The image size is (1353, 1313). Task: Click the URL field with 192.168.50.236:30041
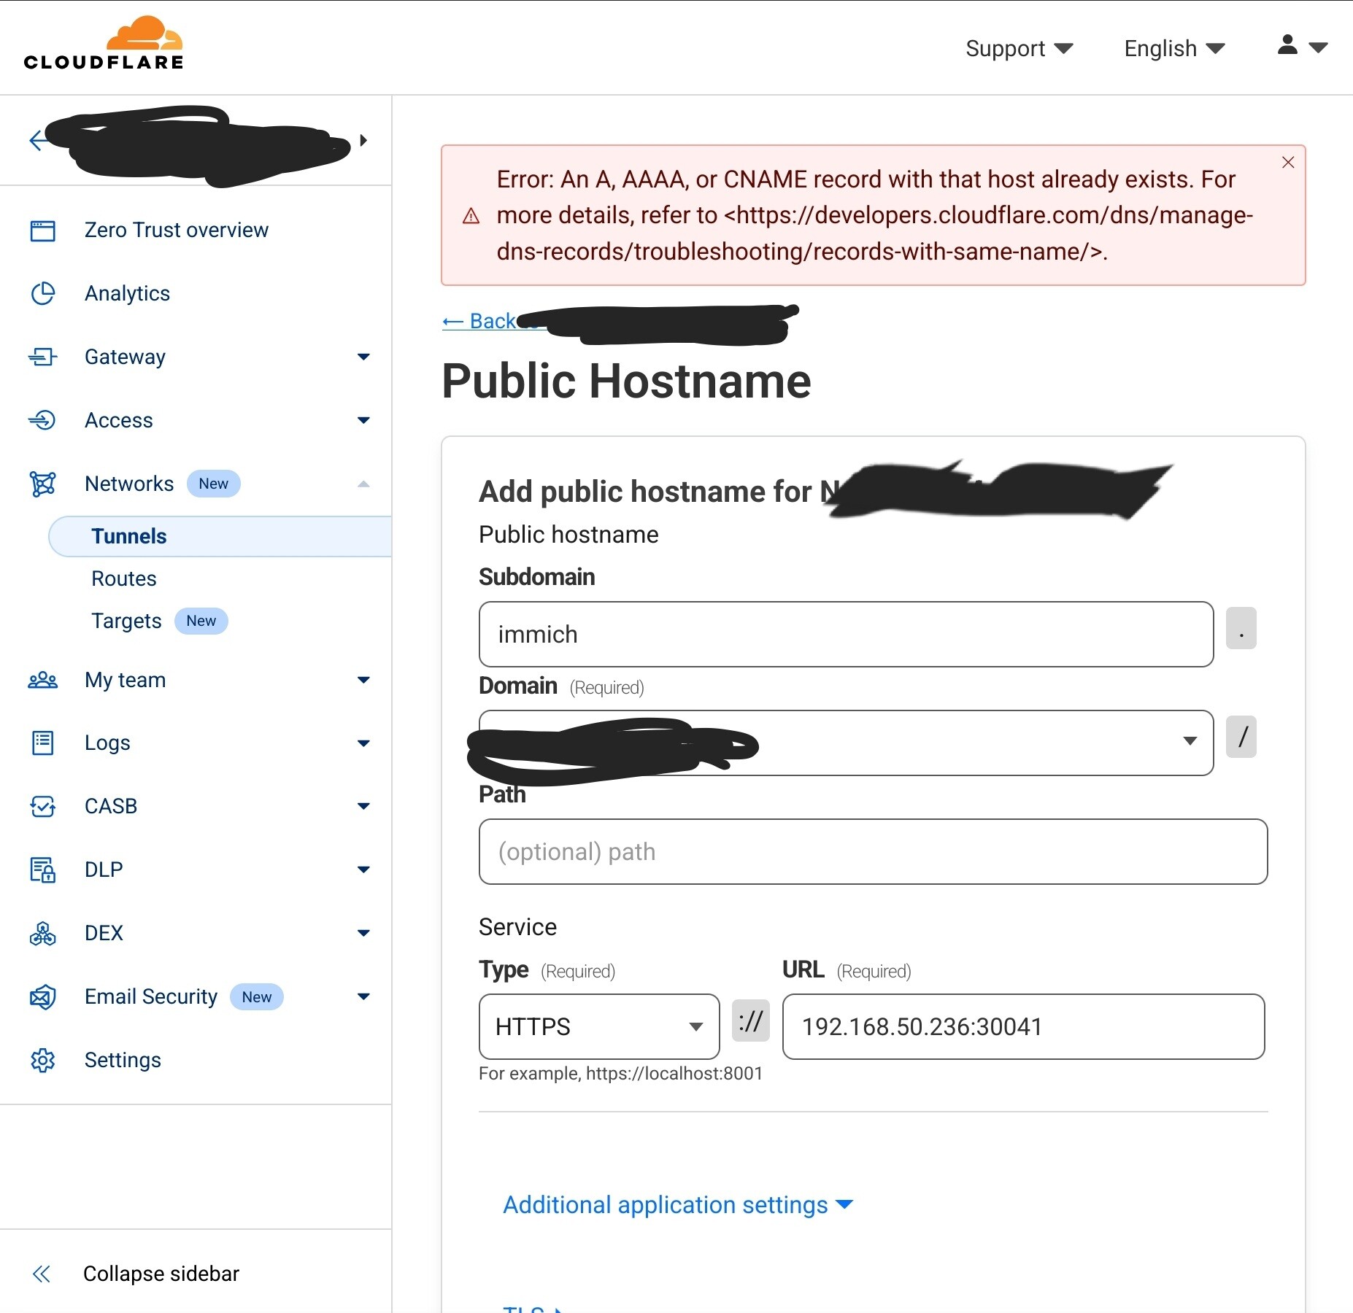tap(1023, 1026)
